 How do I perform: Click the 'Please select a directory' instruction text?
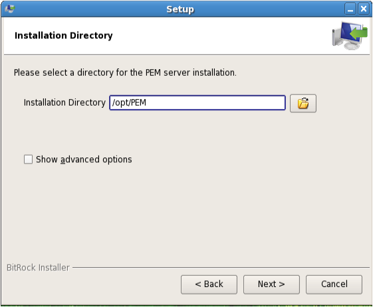point(125,73)
